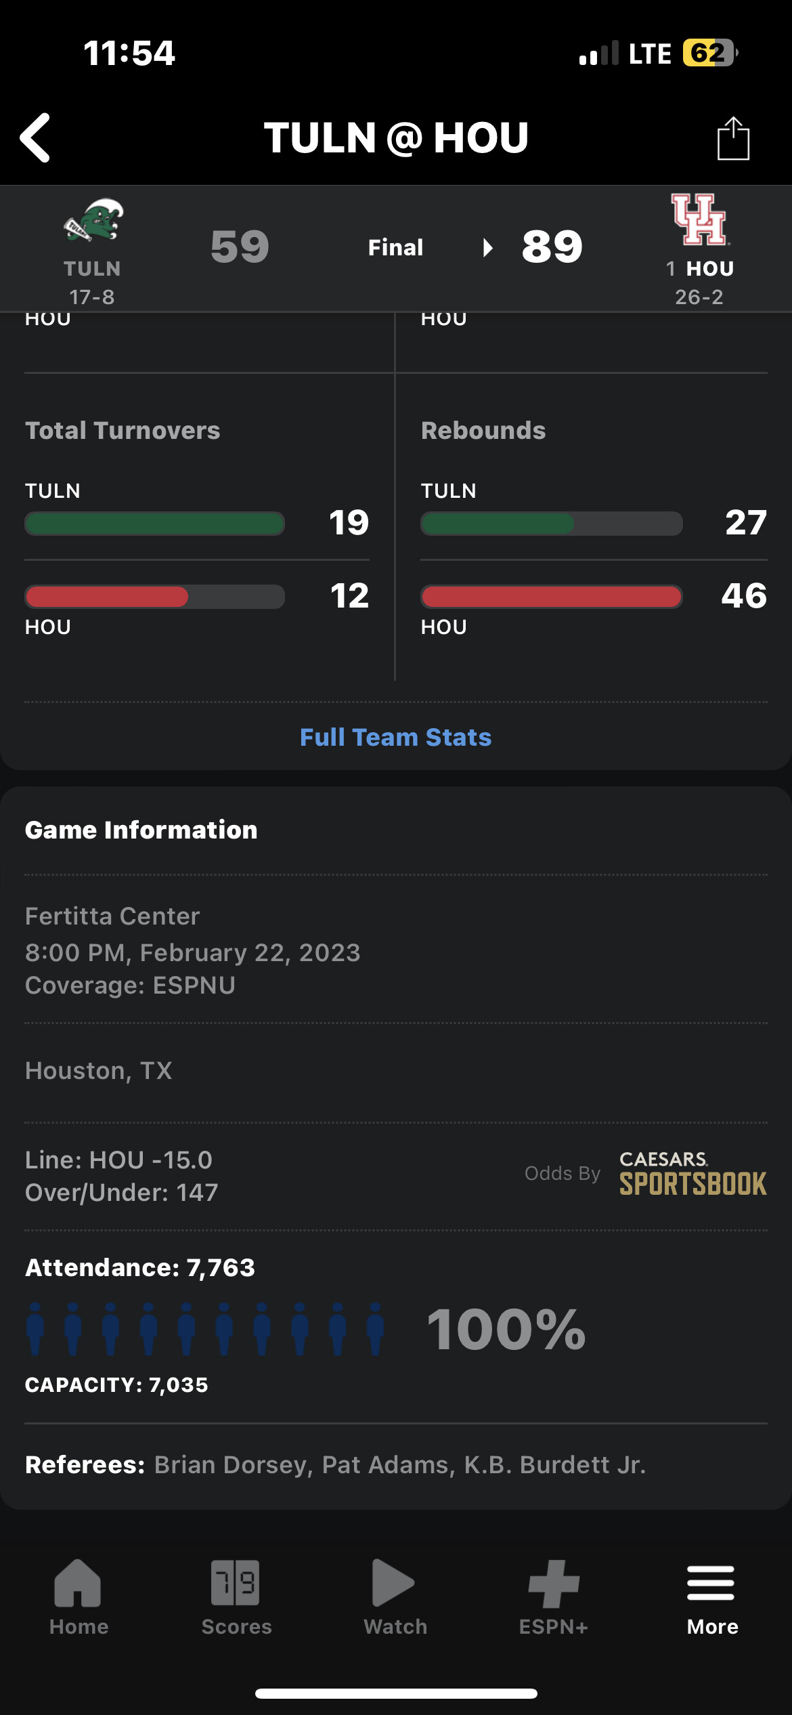Screen dimensions: 792x1715
Task: Tap the Fertitta Center venue name
Action: pos(112,916)
